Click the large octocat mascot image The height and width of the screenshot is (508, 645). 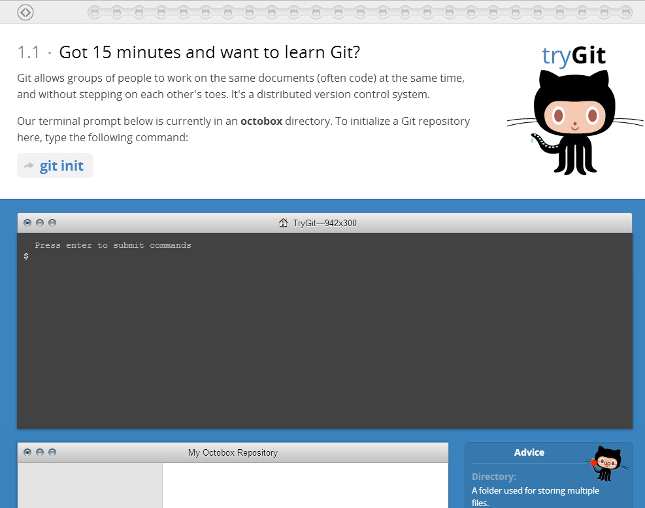[x=574, y=122]
